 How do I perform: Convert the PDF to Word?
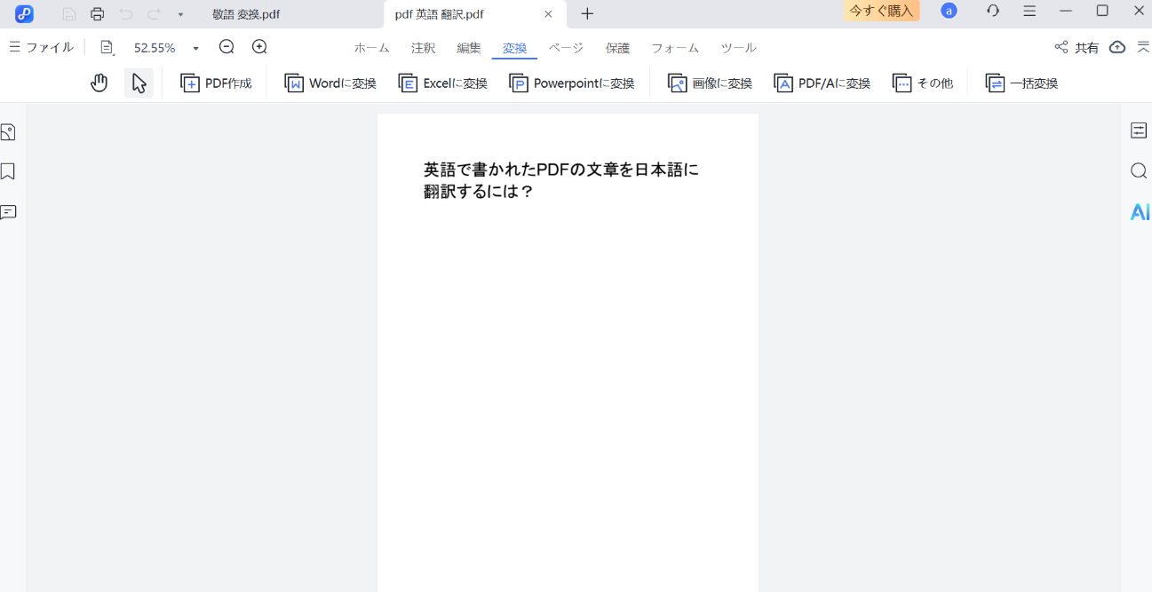coord(330,82)
